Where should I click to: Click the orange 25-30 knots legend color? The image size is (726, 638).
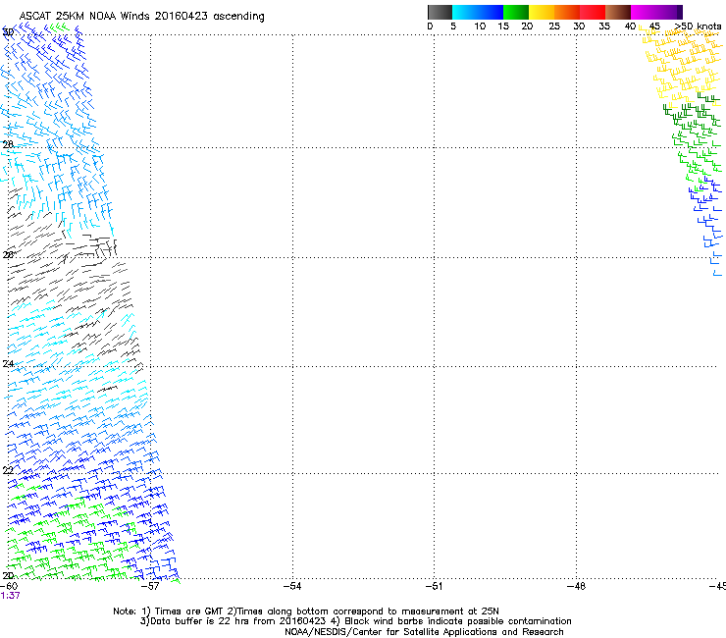click(567, 12)
